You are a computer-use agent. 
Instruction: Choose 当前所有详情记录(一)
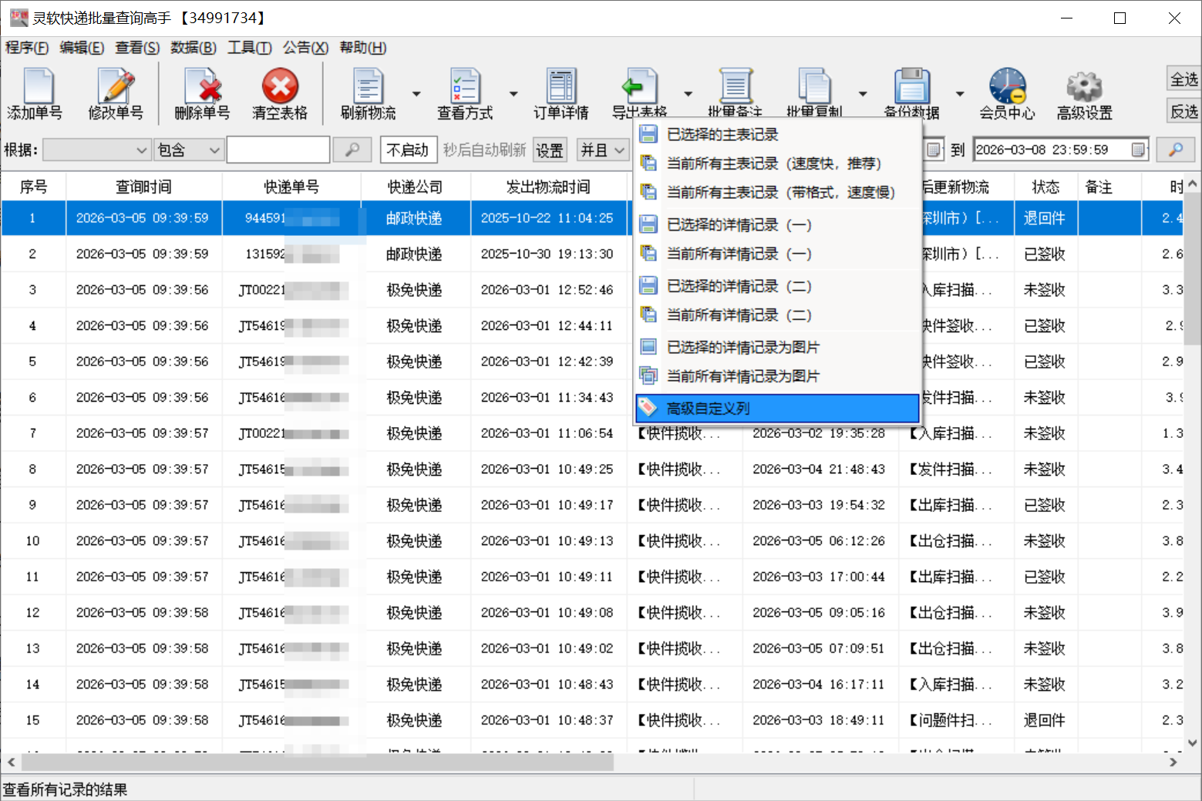tap(778, 254)
